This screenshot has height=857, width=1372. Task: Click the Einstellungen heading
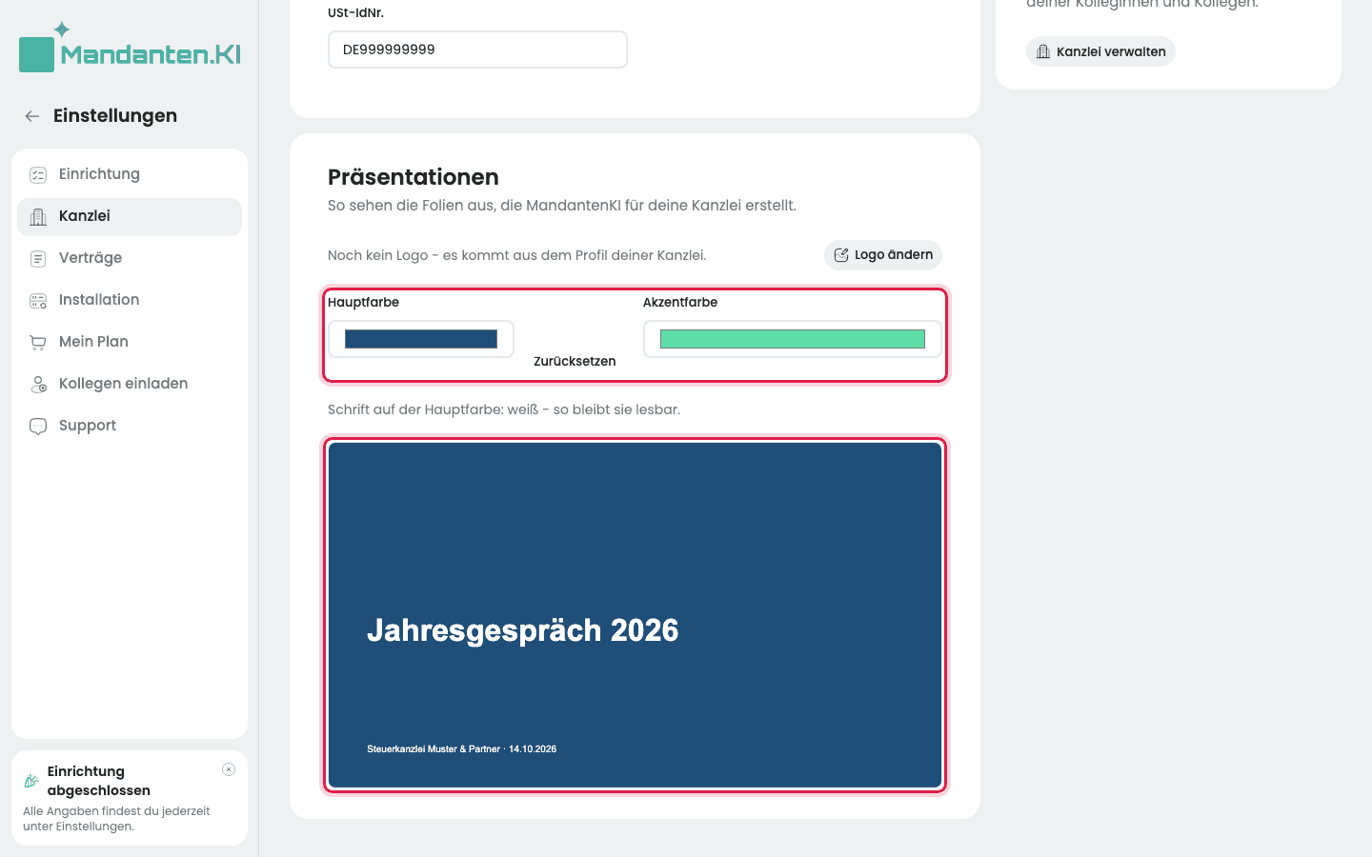[x=115, y=116]
